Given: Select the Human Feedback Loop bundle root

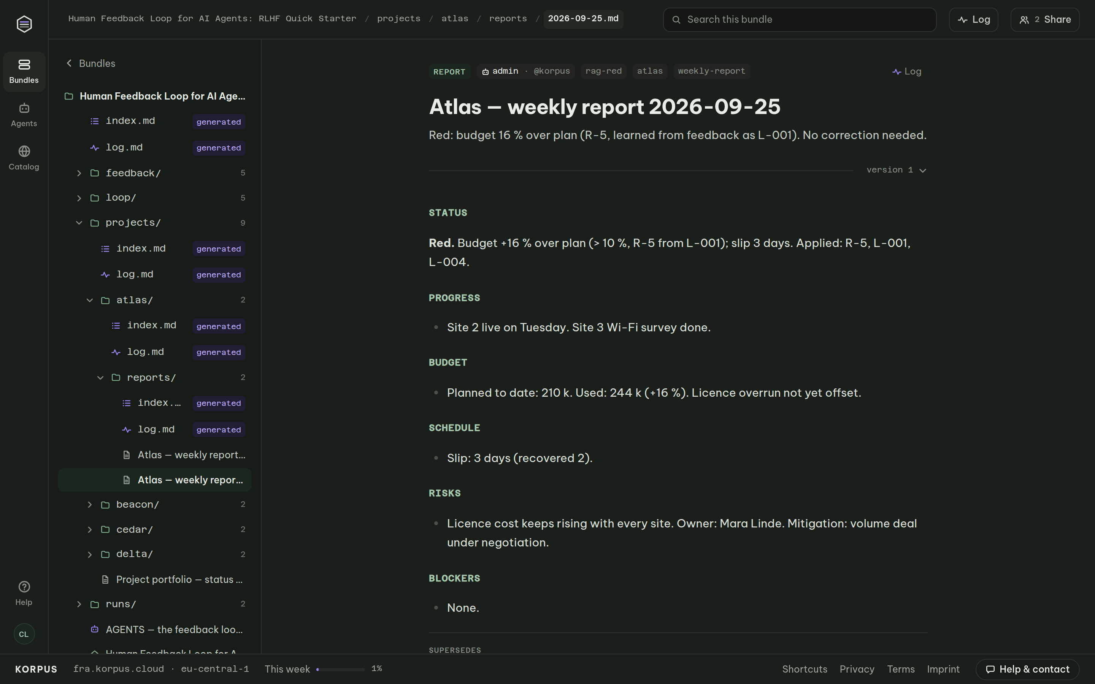Looking at the screenshot, I should 155,97.
